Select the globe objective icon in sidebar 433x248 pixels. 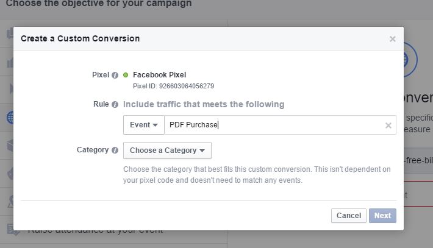click(x=10, y=118)
